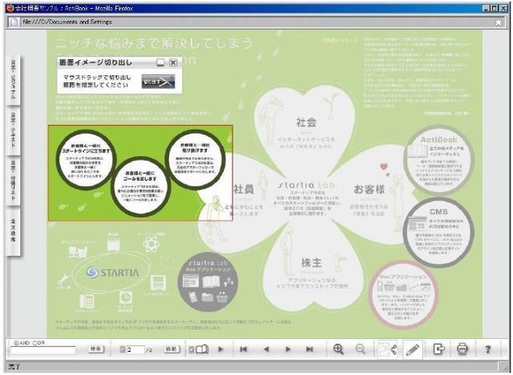
Task: Maximize the Firefox window
Action: tap(495, 8)
